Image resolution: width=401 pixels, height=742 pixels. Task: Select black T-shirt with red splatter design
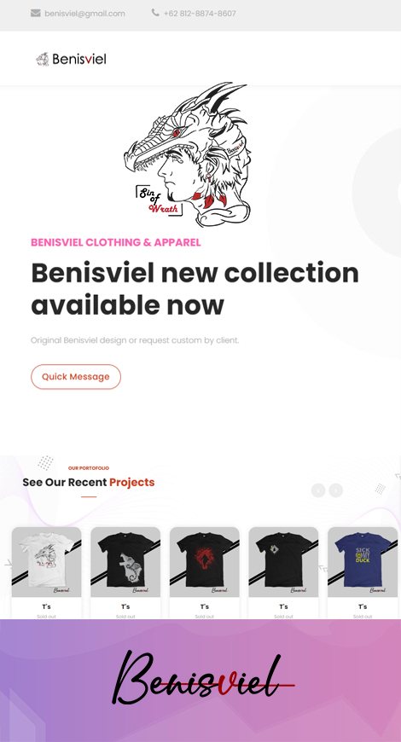click(205, 562)
